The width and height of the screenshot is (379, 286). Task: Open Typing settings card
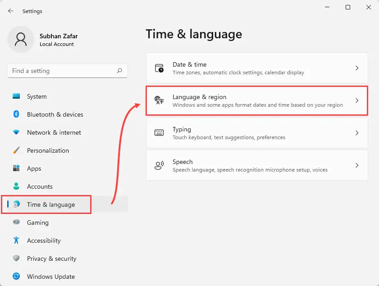pyautogui.click(x=257, y=133)
